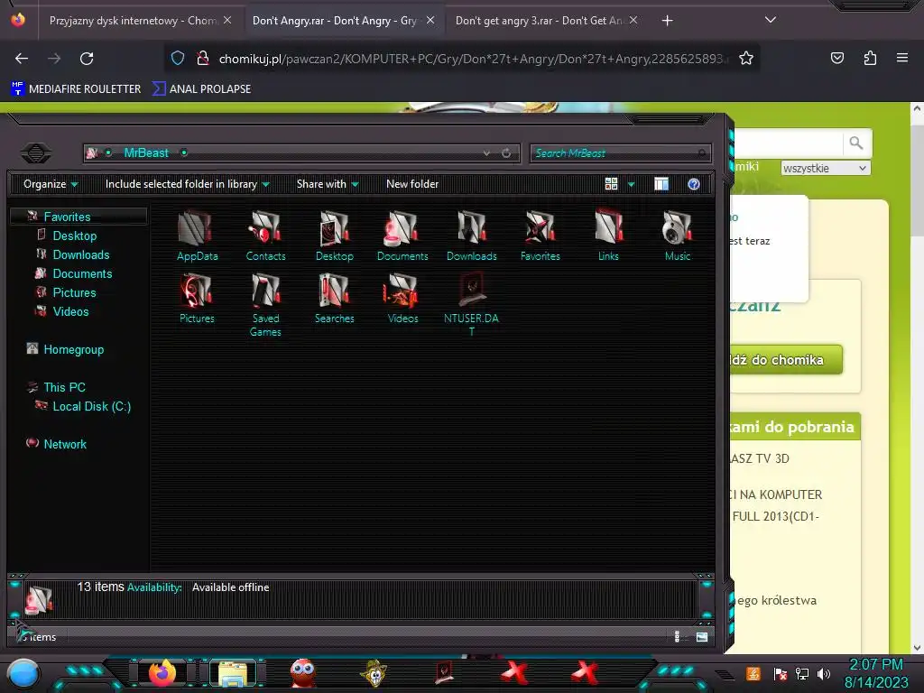Click the change view icon in Explorer
This screenshot has height=693, width=924.
pos(611,184)
